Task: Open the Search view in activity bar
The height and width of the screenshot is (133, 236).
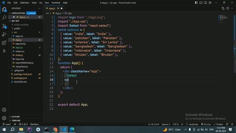Action: tap(4, 17)
